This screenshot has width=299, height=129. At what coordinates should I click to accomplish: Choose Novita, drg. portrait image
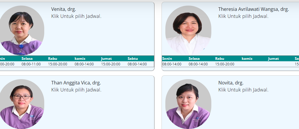click(188, 104)
